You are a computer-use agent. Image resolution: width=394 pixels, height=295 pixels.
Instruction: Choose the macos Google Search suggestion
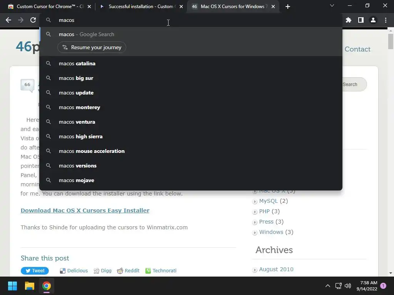point(191,34)
